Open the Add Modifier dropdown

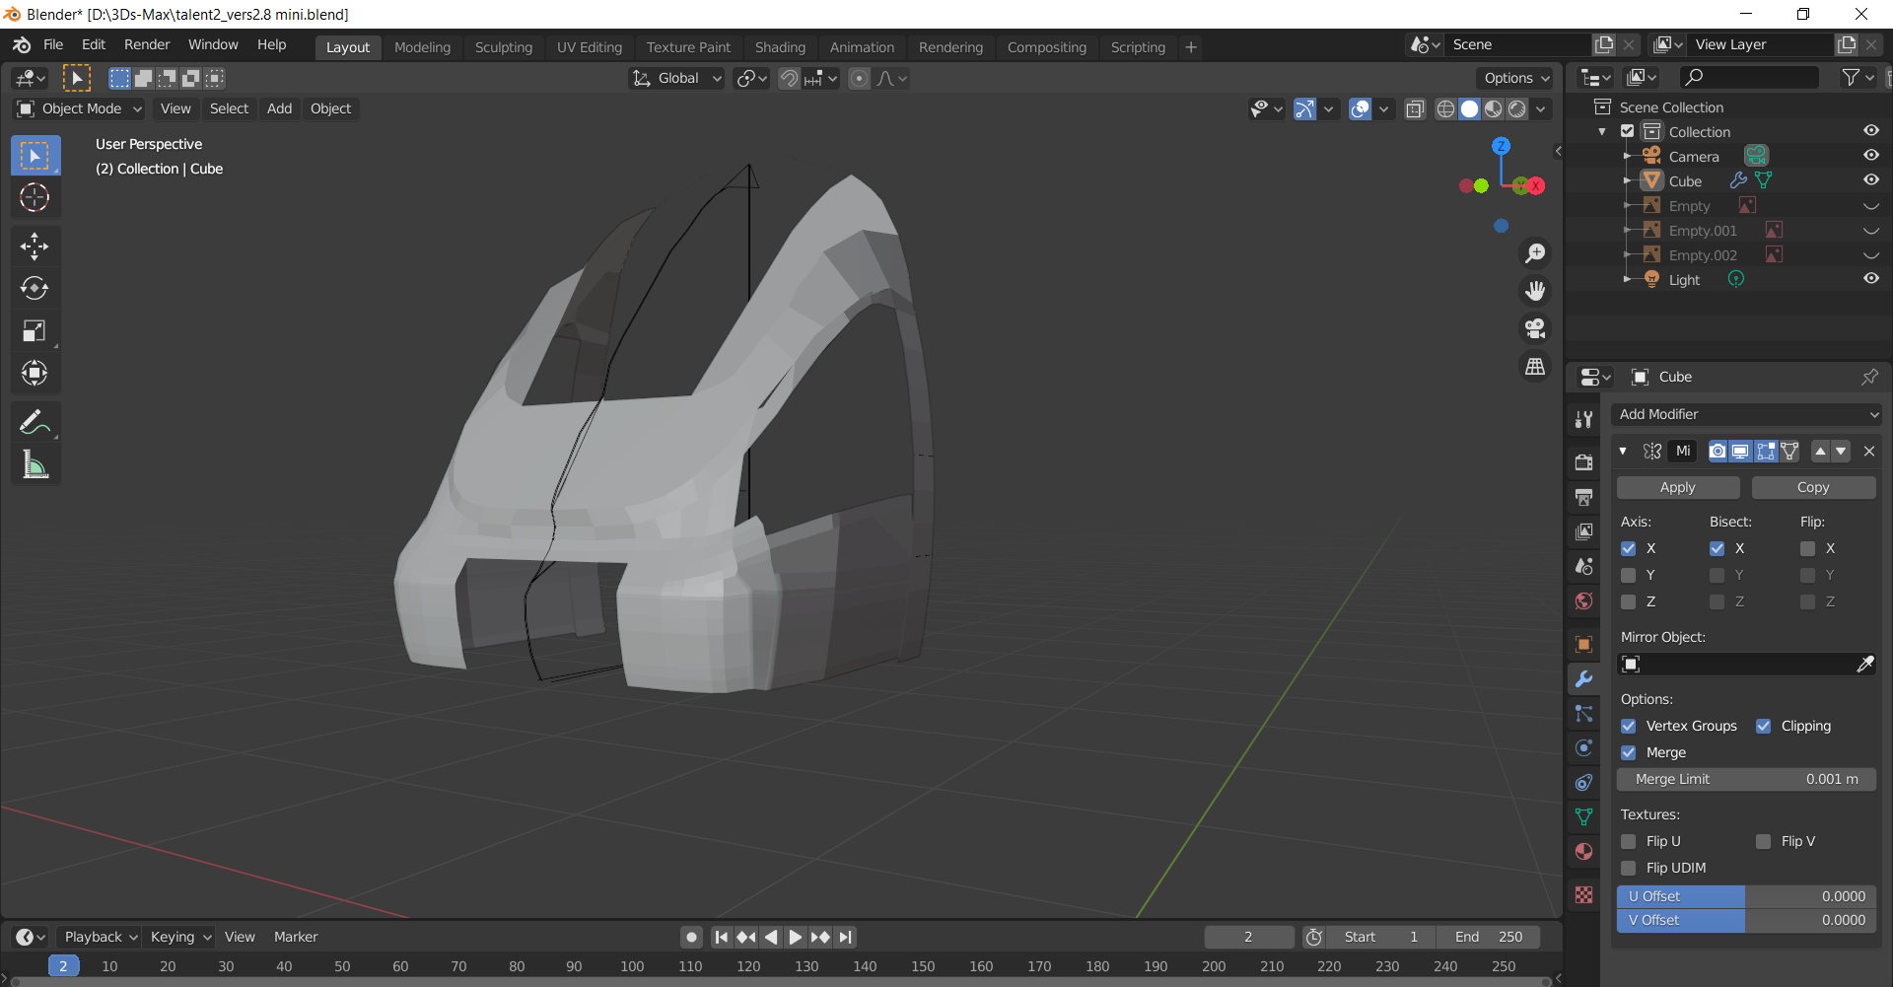point(1746,414)
